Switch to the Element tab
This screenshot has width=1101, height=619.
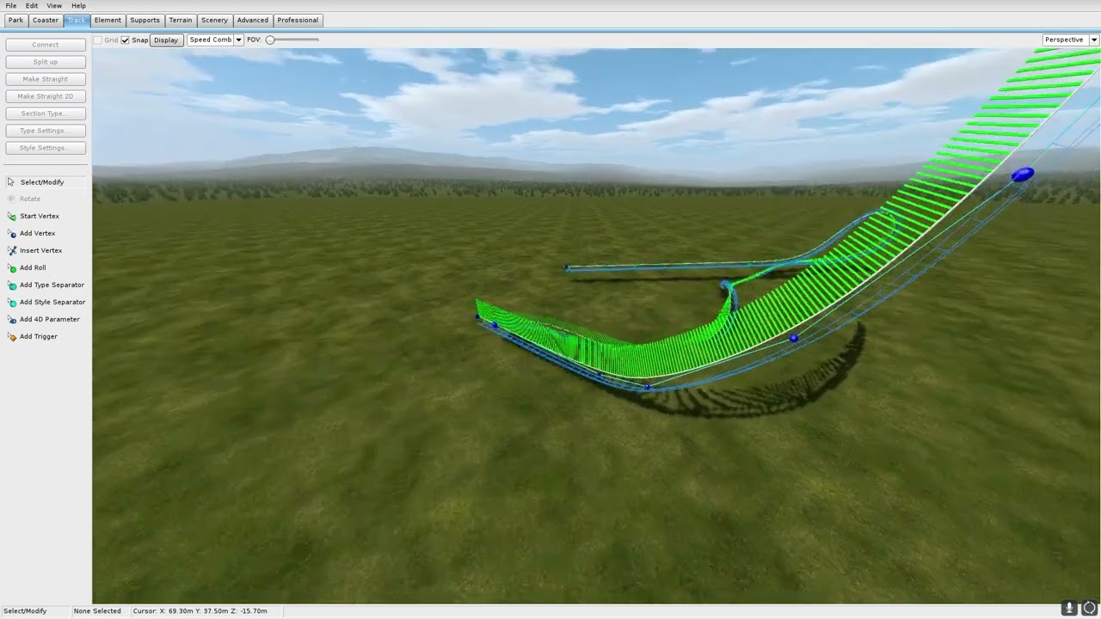point(108,20)
